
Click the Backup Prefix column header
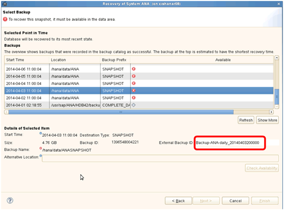coord(115,60)
